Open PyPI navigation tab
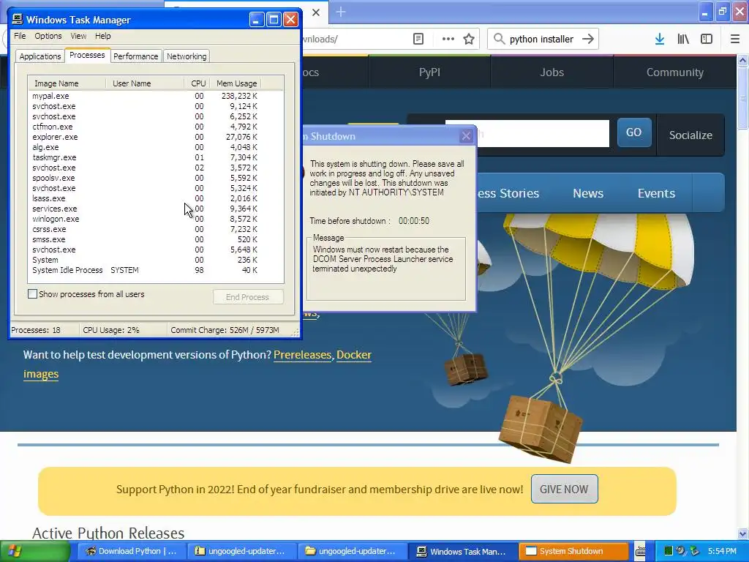The image size is (749, 562). coord(429,72)
